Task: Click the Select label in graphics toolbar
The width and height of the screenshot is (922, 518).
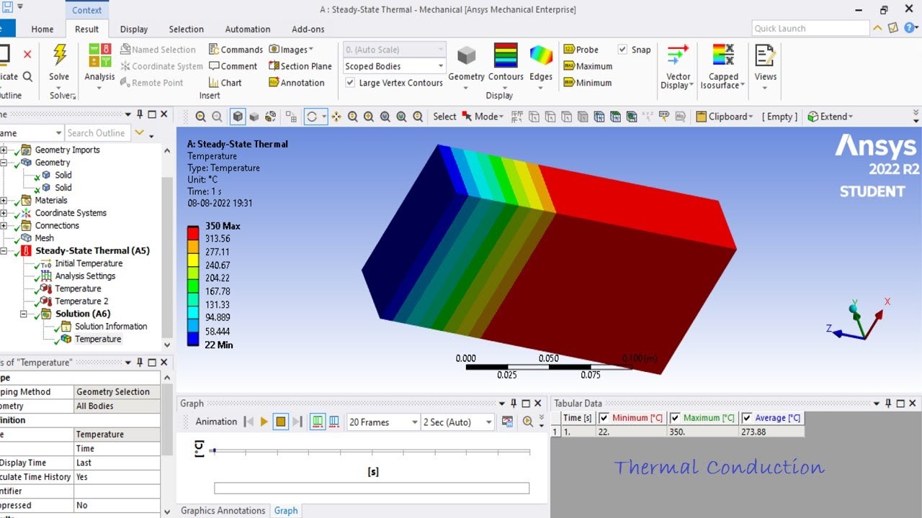Action: [x=444, y=117]
